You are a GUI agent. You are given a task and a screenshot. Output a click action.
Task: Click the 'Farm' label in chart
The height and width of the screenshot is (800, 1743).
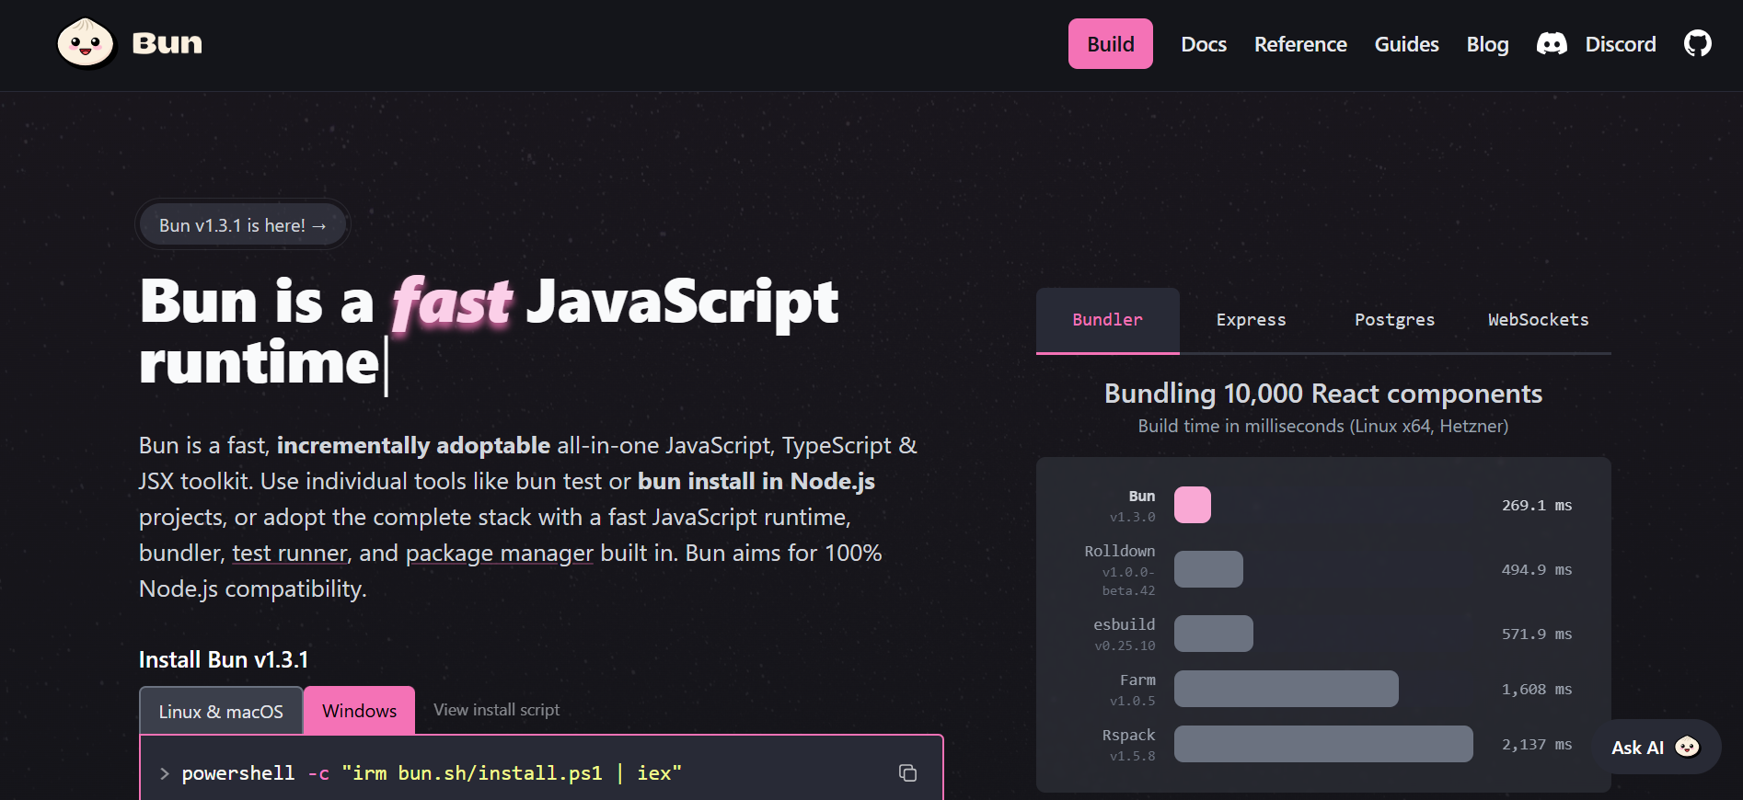click(x=1137, y=680)
